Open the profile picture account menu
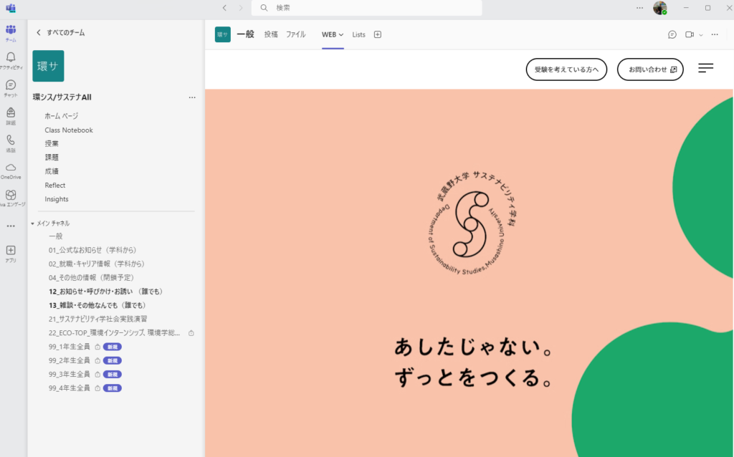Screen dimensions: 734x457 pyautogui.click(x=660, y=8)
